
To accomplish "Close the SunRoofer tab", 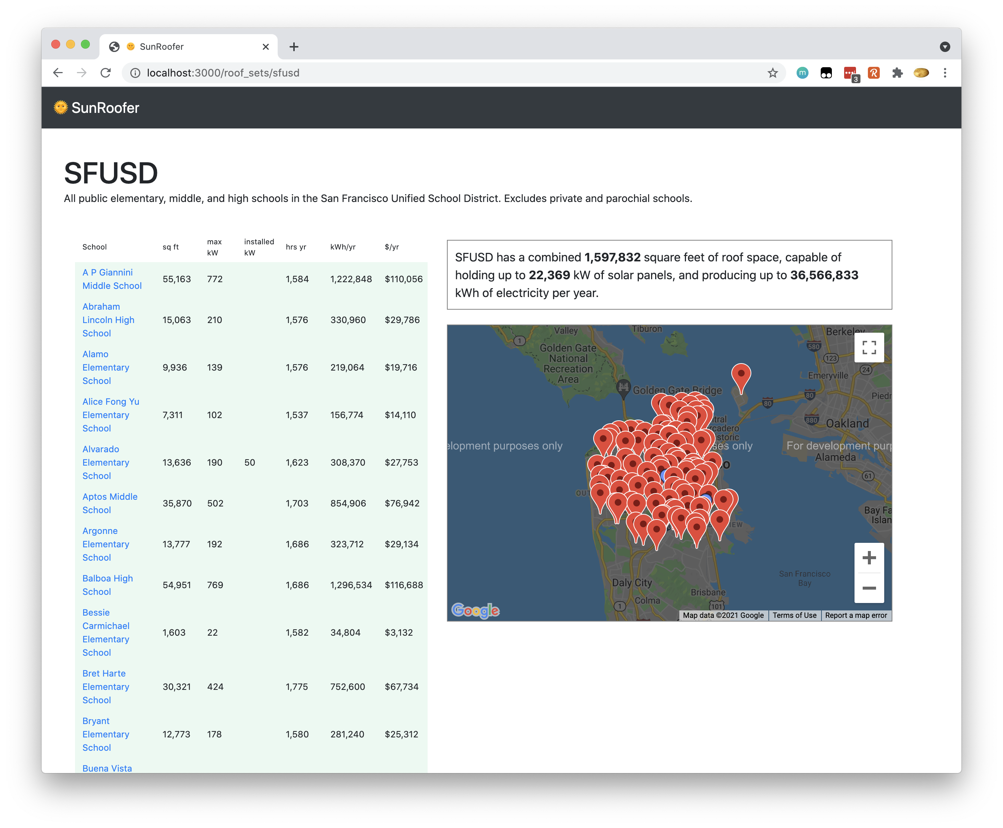I will coord(265,47).
